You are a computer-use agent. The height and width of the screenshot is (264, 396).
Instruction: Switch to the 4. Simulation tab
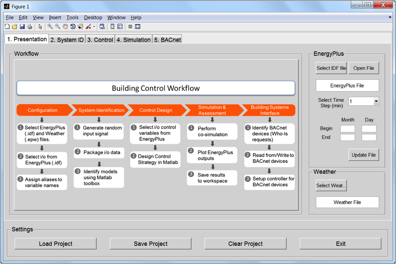click(x=133, y=40)
